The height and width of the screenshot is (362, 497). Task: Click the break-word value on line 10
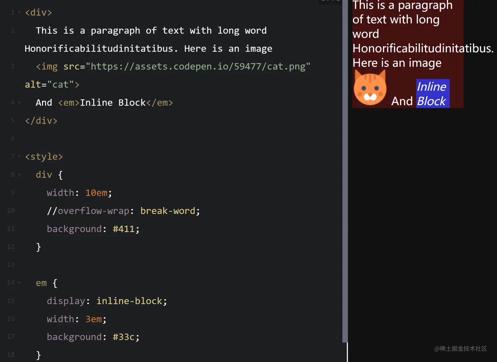pyautogui.click(x=168, y=211)
